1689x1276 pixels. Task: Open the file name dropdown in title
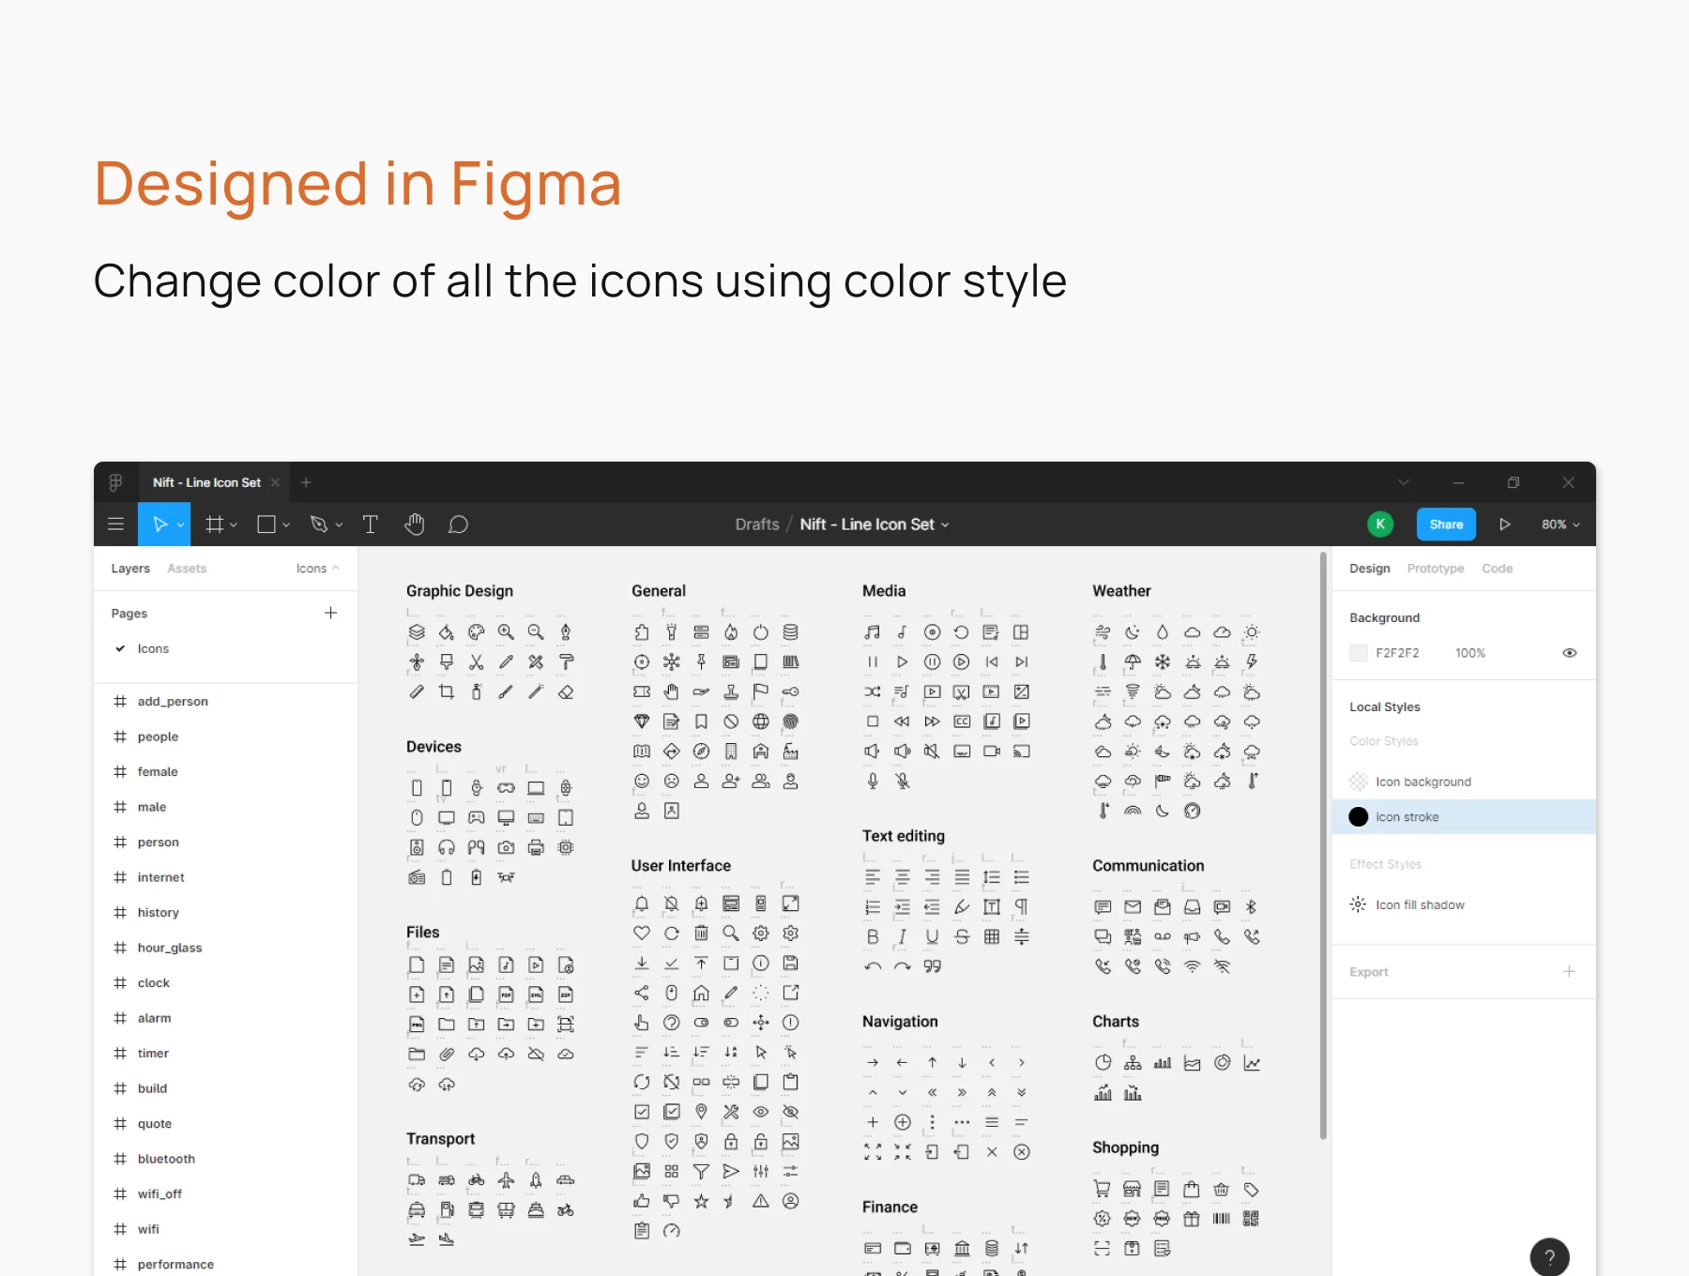(x=945, y=525)
